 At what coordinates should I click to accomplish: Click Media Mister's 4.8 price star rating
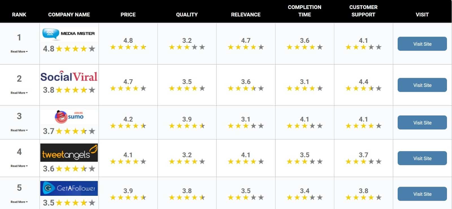click(128, 47)
